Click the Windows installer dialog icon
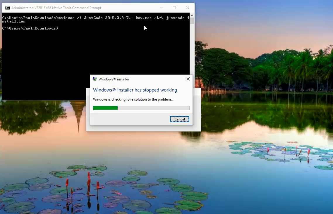This screenshot has height=214, width=333. tap(95, 79)
